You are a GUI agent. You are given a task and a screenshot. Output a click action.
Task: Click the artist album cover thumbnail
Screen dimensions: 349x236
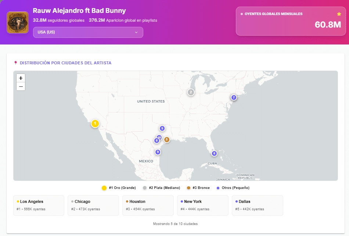pos(18,22)
